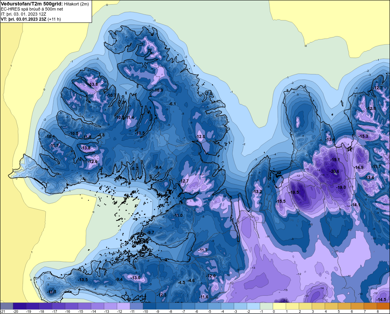Choose the legend swatch labeled 2
Viewport: 390px width, 314px height.
(x=305, y=306)
